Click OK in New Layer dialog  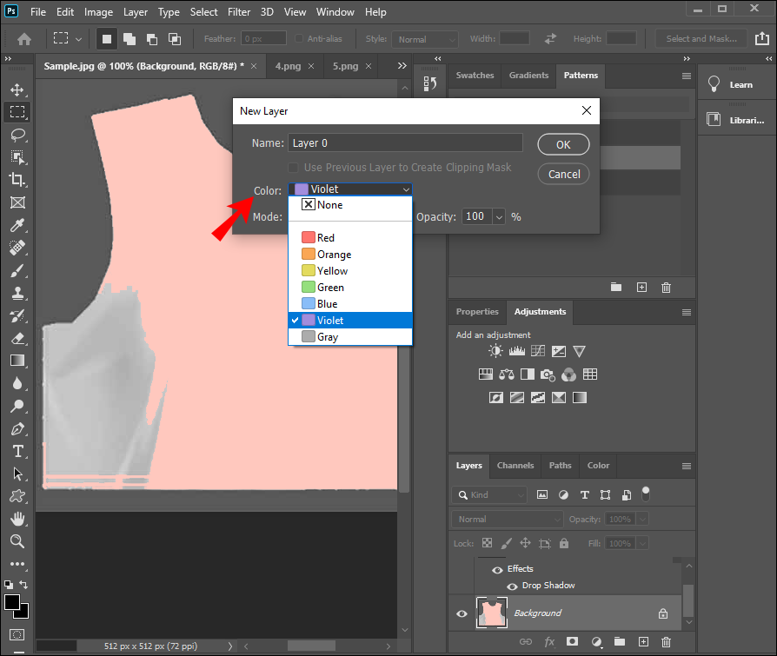coord(563,144)
